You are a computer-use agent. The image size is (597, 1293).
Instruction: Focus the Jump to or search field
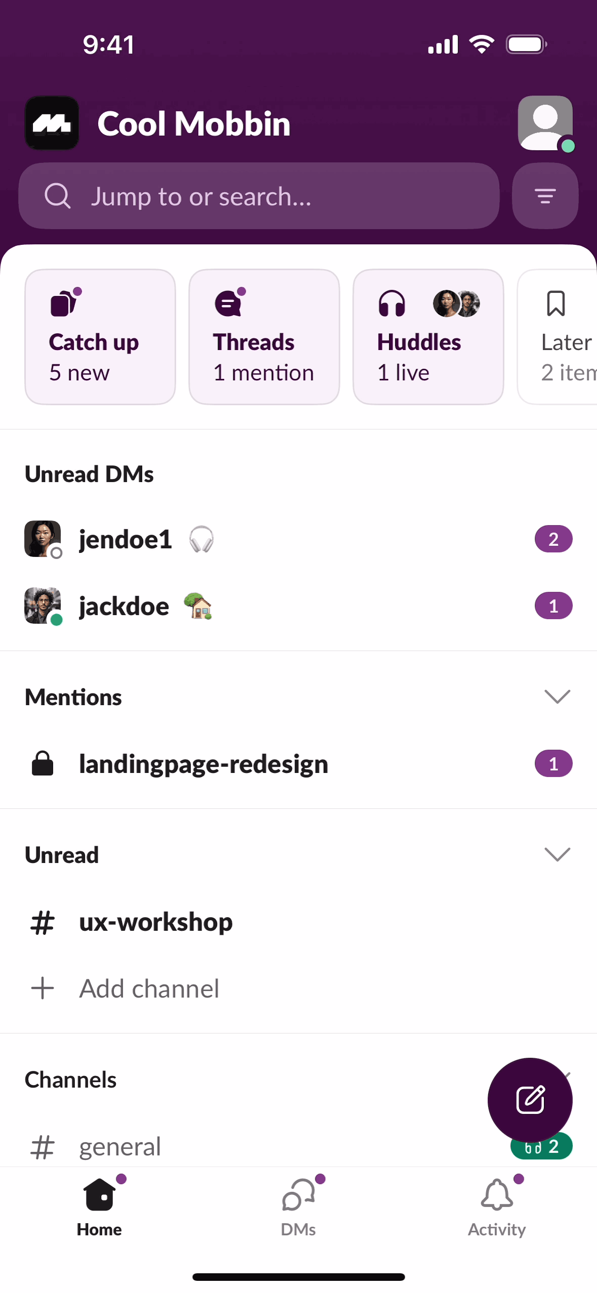click(x=259, y=196)
